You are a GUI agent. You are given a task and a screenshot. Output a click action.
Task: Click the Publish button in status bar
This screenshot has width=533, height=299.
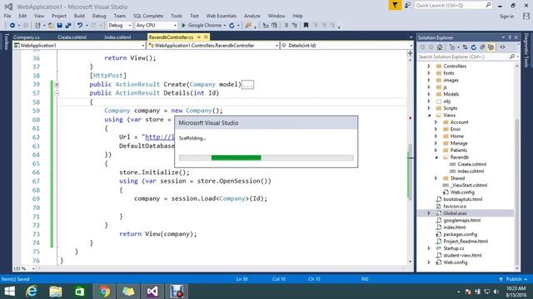(x=514, y=279)
